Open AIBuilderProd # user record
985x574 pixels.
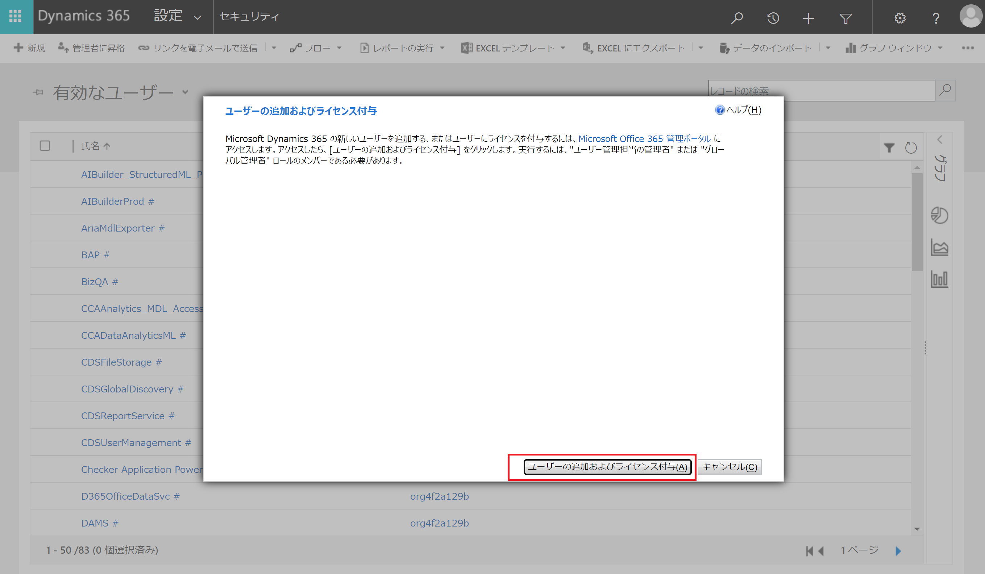point(118,201)
